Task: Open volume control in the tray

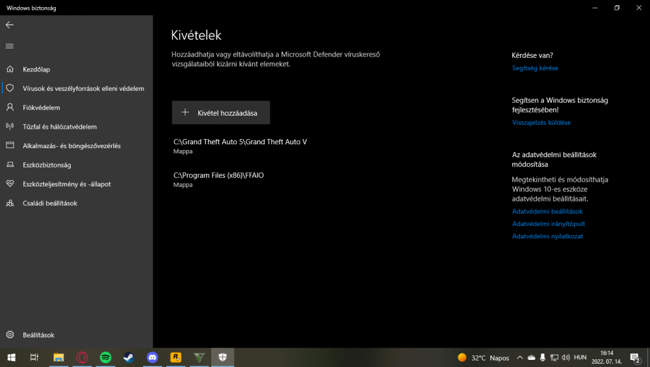Action: (565, 357)
